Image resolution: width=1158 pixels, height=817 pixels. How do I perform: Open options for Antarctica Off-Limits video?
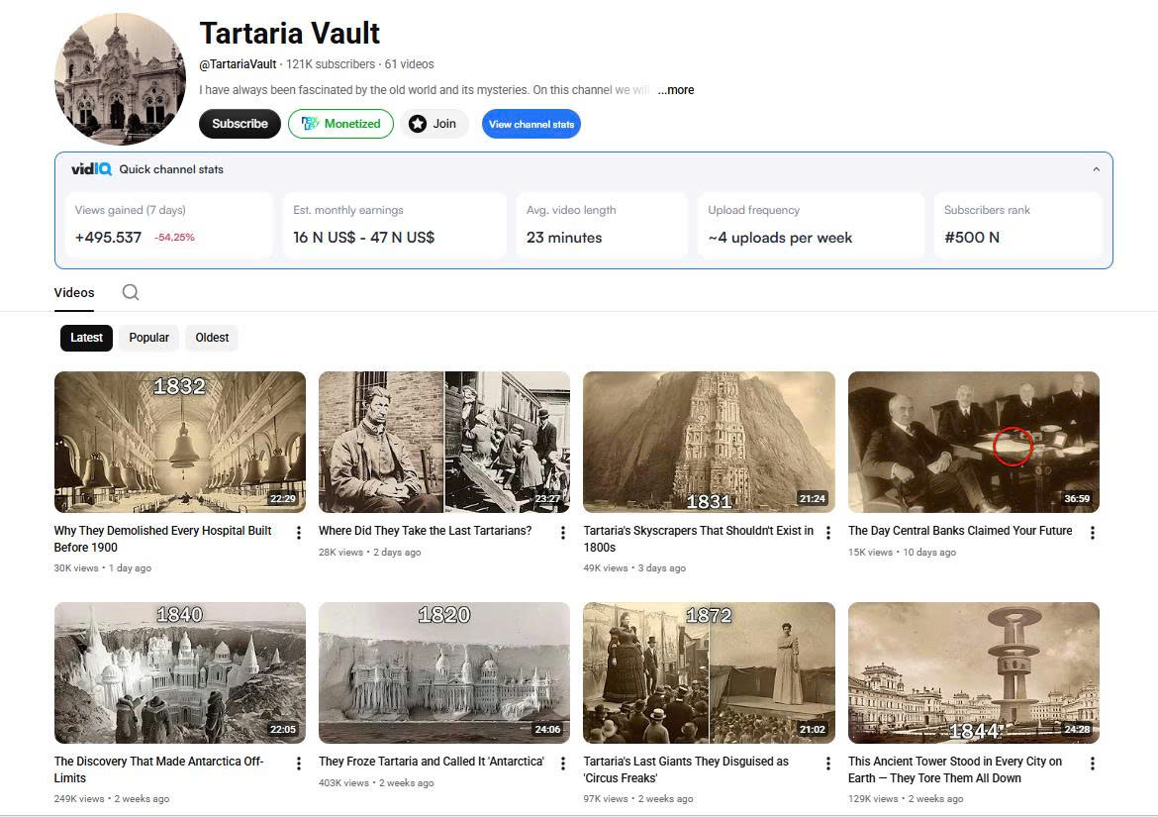pos(299,764)
